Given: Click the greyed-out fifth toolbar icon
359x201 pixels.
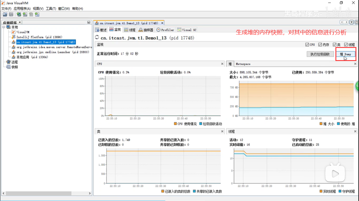Looking at the screenshot, I should point(31,14).
